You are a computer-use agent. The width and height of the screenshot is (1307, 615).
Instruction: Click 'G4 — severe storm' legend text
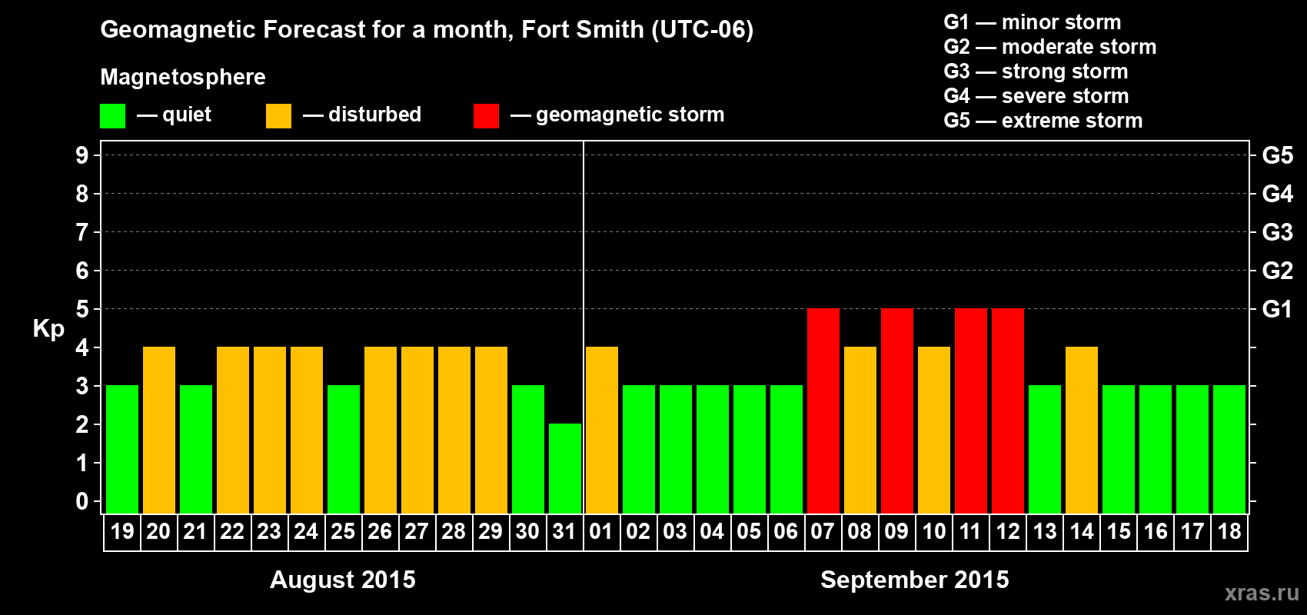[x=1036, y=96]
